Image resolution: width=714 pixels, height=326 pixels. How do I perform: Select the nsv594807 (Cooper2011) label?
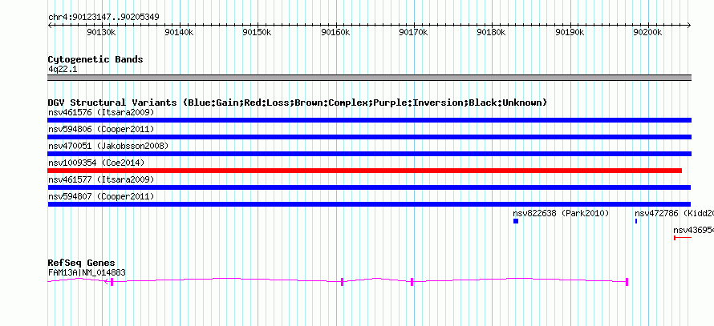101,196
